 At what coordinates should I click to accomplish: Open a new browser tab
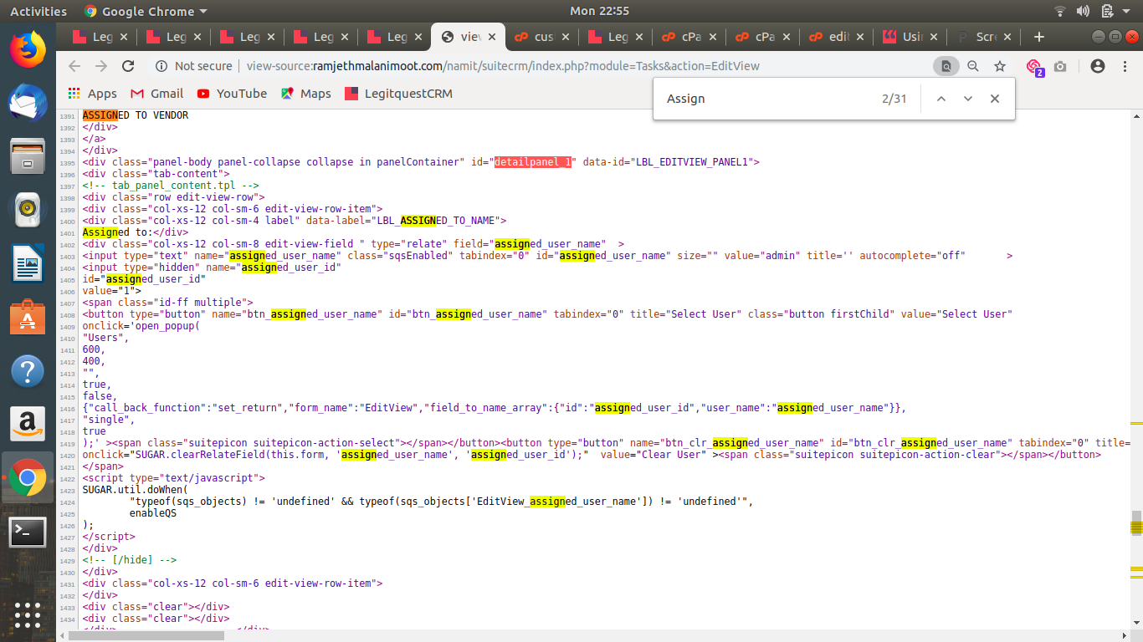coord(1039,37)
